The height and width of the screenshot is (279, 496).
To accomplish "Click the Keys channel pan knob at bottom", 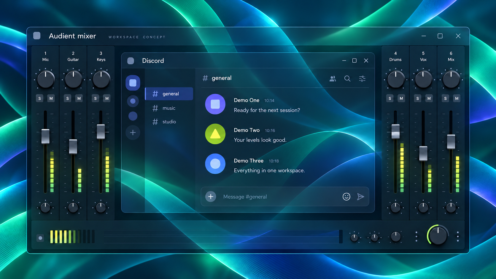I will [x=101, y=208].
